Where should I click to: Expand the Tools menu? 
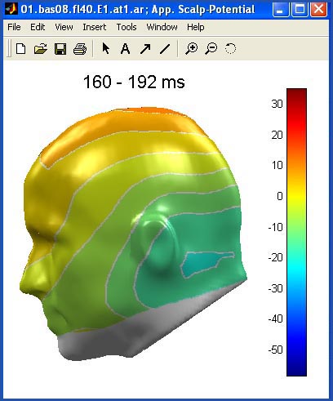[127, 27]
